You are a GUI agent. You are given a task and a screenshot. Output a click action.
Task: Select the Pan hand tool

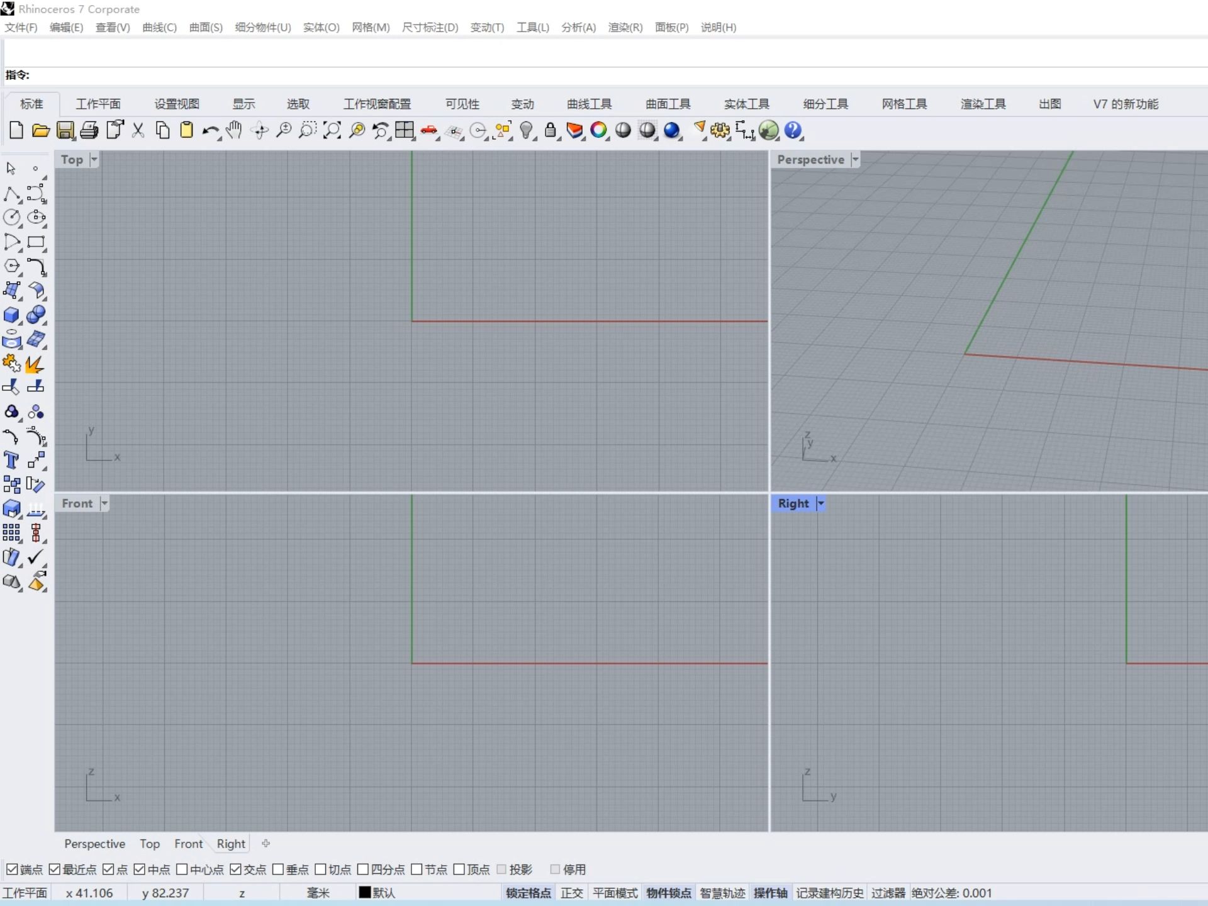pos(234,130)
